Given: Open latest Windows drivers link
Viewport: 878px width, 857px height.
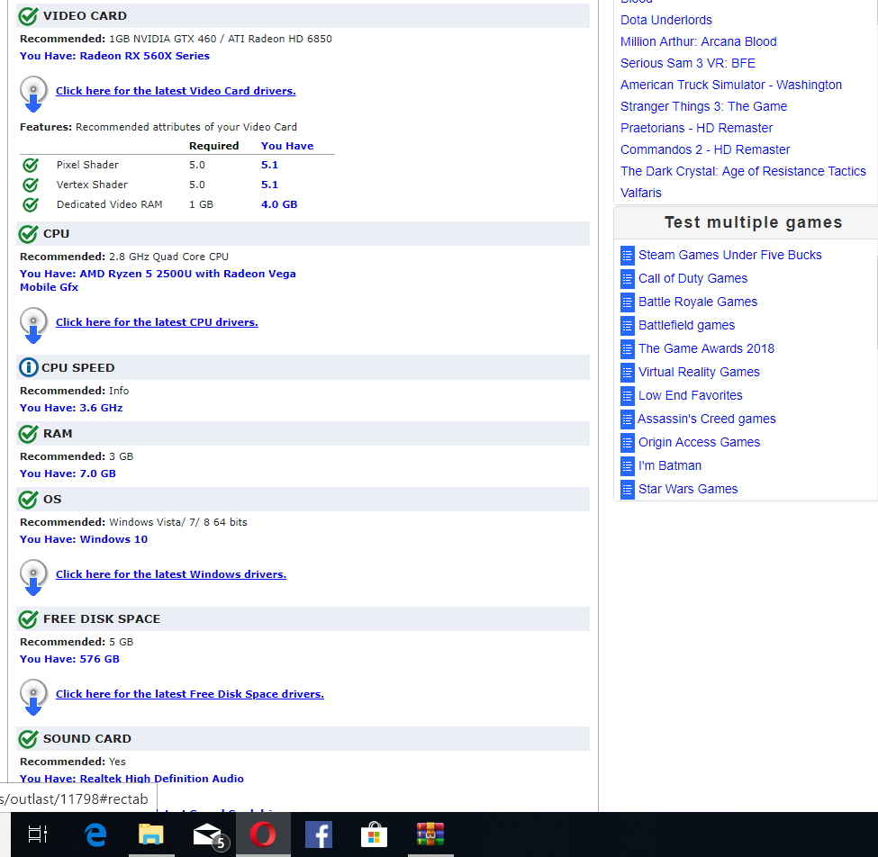Looking at the screenshot, I should coord(171,573).
